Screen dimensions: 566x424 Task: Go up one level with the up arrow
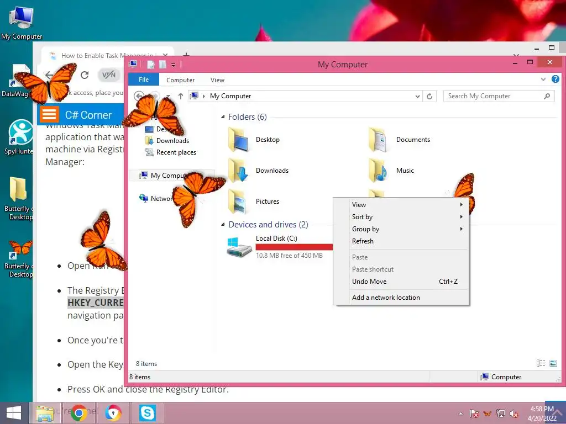(x=181, y=96)
